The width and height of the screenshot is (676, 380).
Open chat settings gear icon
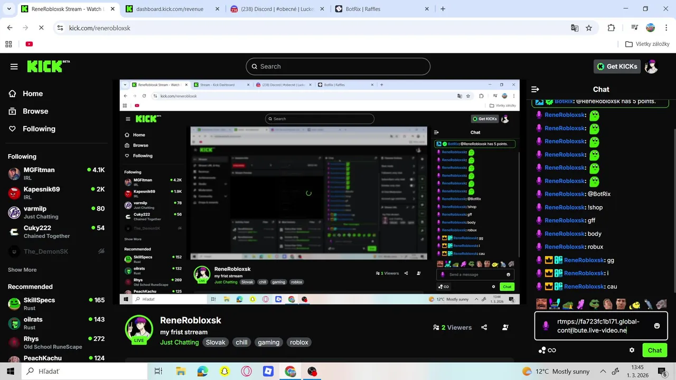[632, 350]
